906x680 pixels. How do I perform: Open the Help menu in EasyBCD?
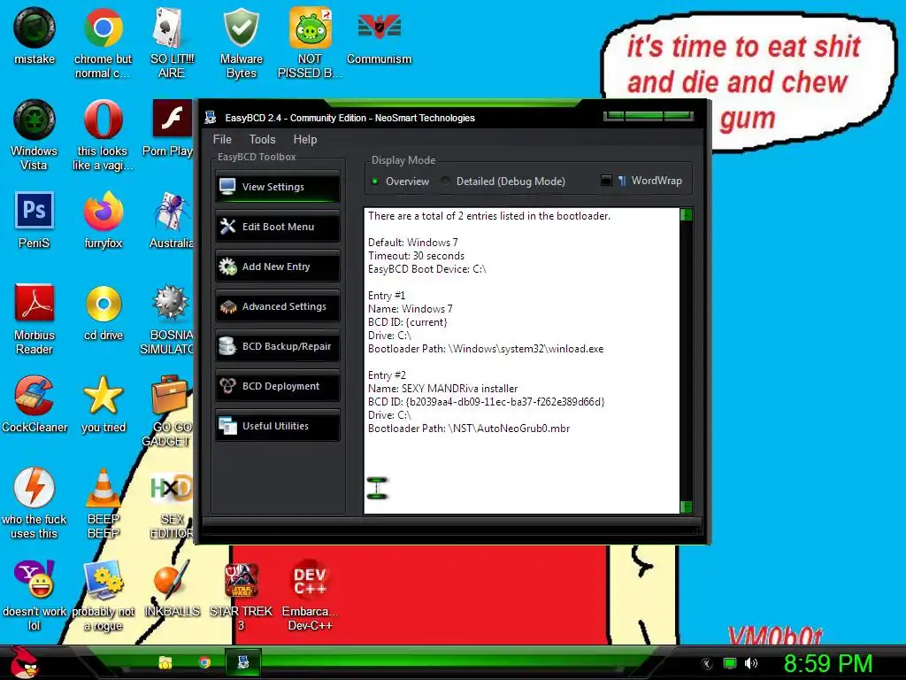click(305, 139)
